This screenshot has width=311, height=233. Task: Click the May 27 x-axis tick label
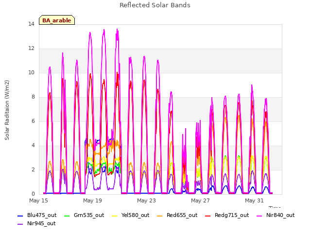(200, 200)
